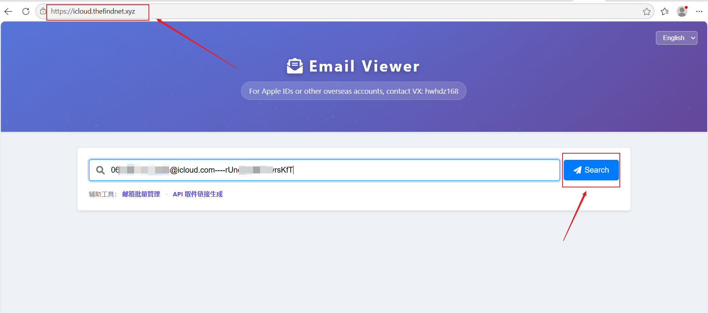Click the 辅助工具 label
The height and width of the screenshot is (313, 708).
point(103,194)
